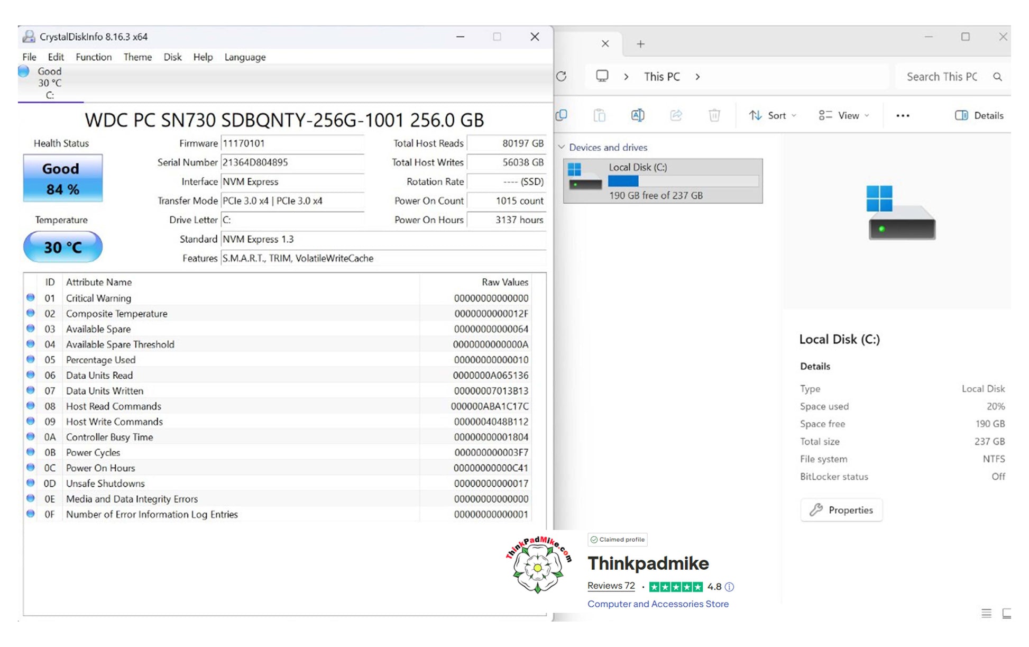
Task: Click the share icon in Explorer toolbar
Action: point(676,115)
